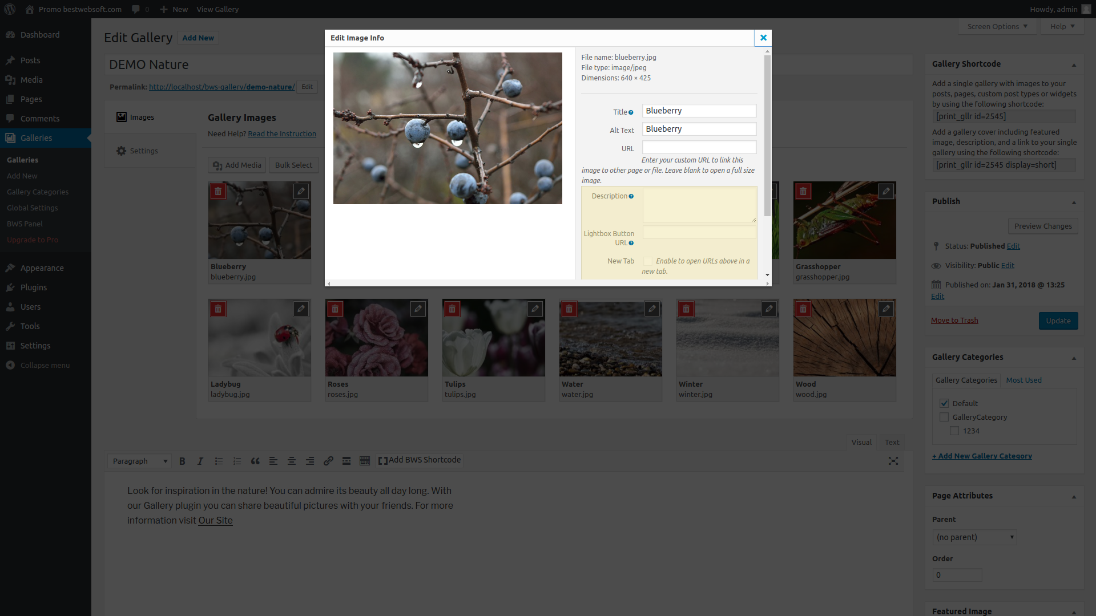Delete the Blueberry image via trash icon

[x=218, y=191]
